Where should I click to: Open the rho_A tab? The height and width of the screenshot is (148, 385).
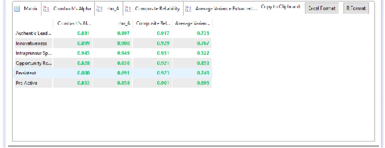(109, 9)
